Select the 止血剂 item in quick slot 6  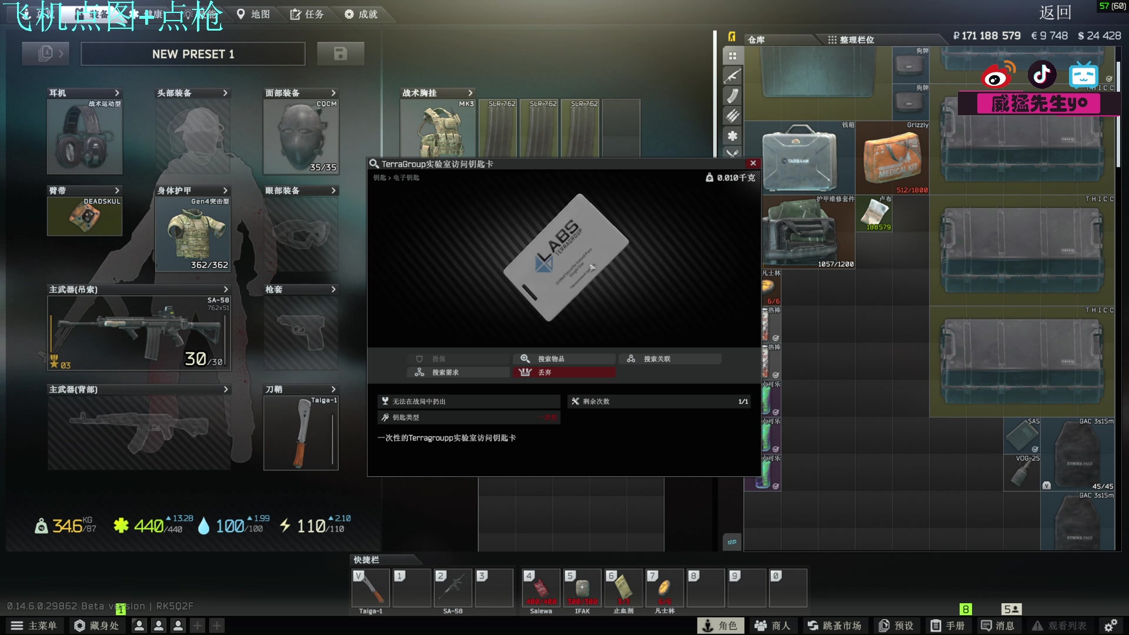pos(623,588)
